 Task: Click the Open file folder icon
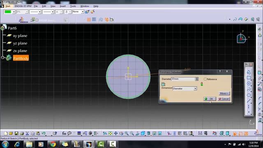click(x=11, y=133)
